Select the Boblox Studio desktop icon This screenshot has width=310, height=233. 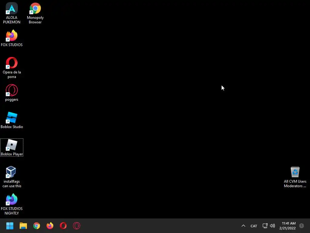click(12, 120)
